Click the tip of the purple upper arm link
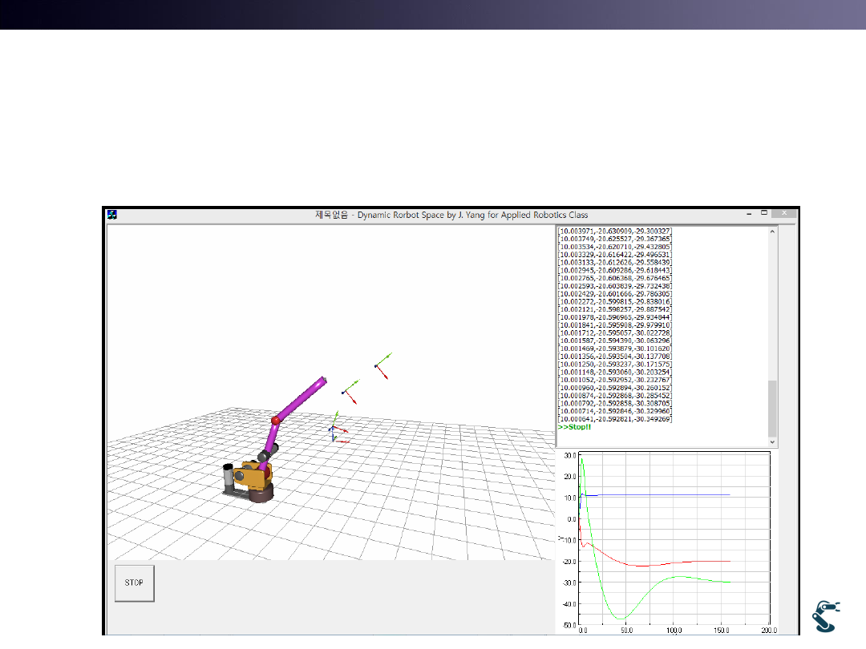 tap(323, 381)
